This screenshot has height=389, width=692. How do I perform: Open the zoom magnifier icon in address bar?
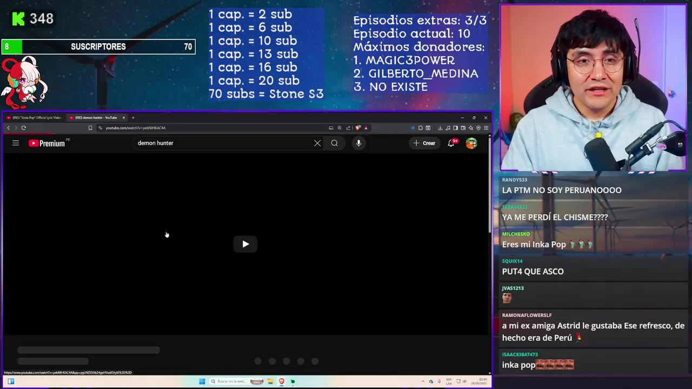[x=340, y=128]
